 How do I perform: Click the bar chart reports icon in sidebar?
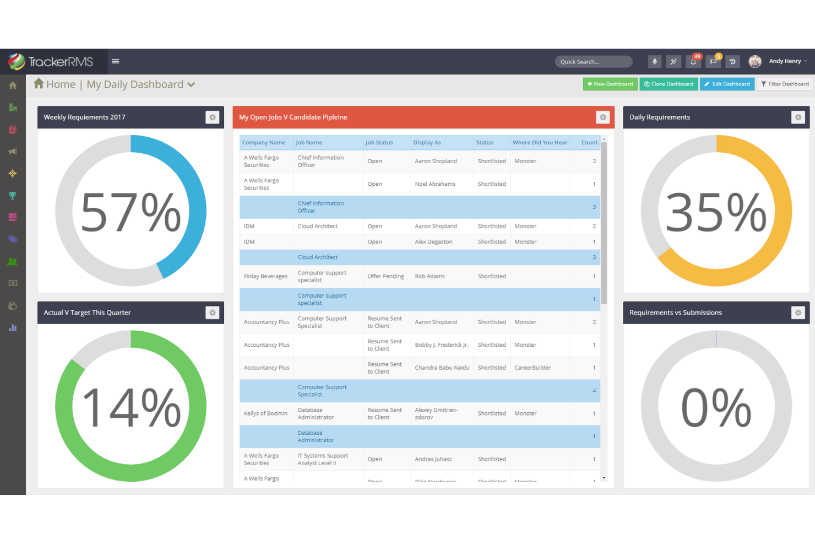click(12, 327)
